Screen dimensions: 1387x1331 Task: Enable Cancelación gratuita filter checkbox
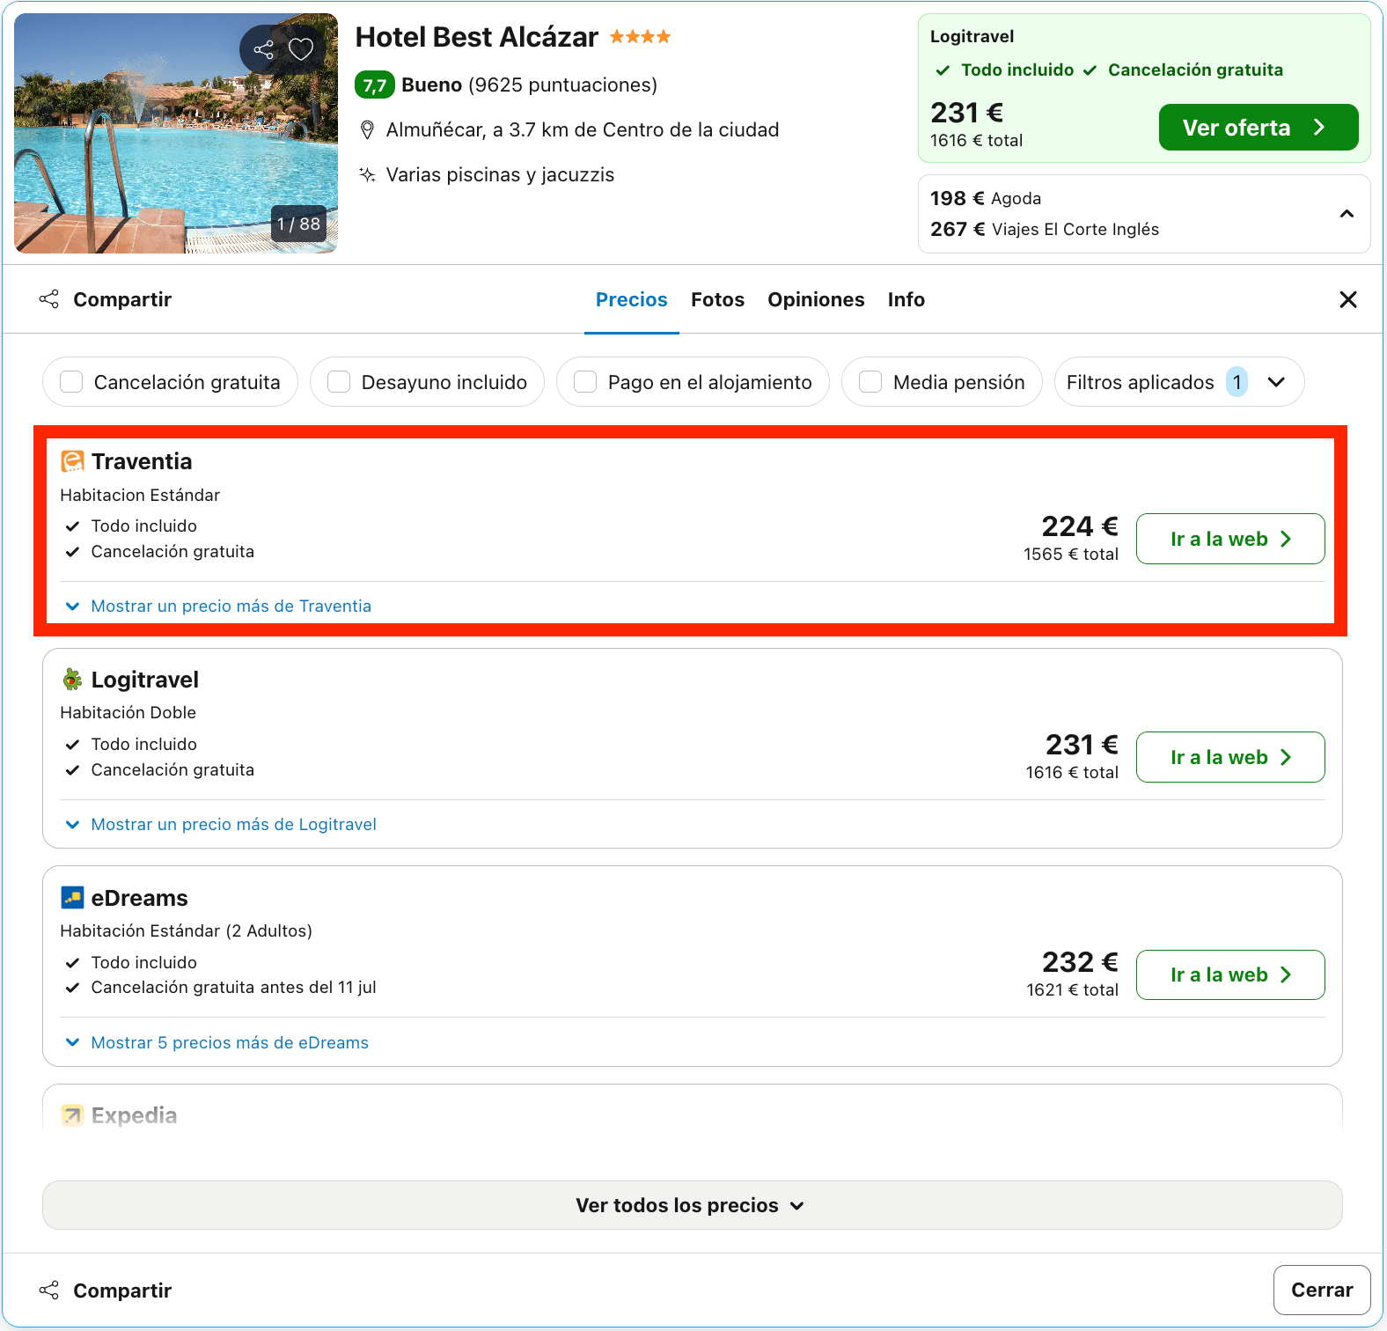pyautogui.click(x=71, y=382)
